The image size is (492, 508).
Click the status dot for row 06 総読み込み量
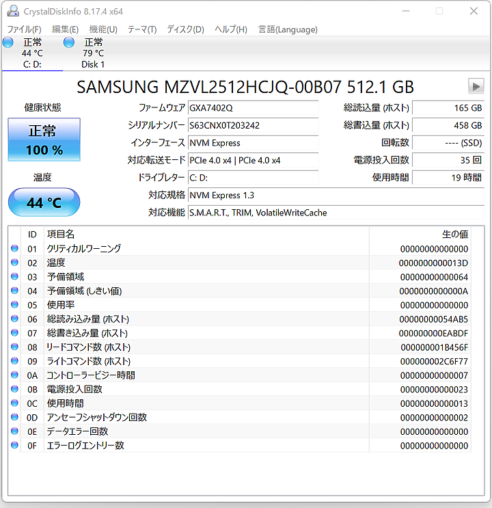click(14, 319)
